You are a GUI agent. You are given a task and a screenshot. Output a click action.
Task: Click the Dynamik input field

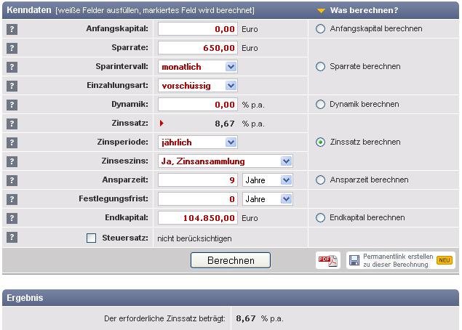(x=198, y=105)
